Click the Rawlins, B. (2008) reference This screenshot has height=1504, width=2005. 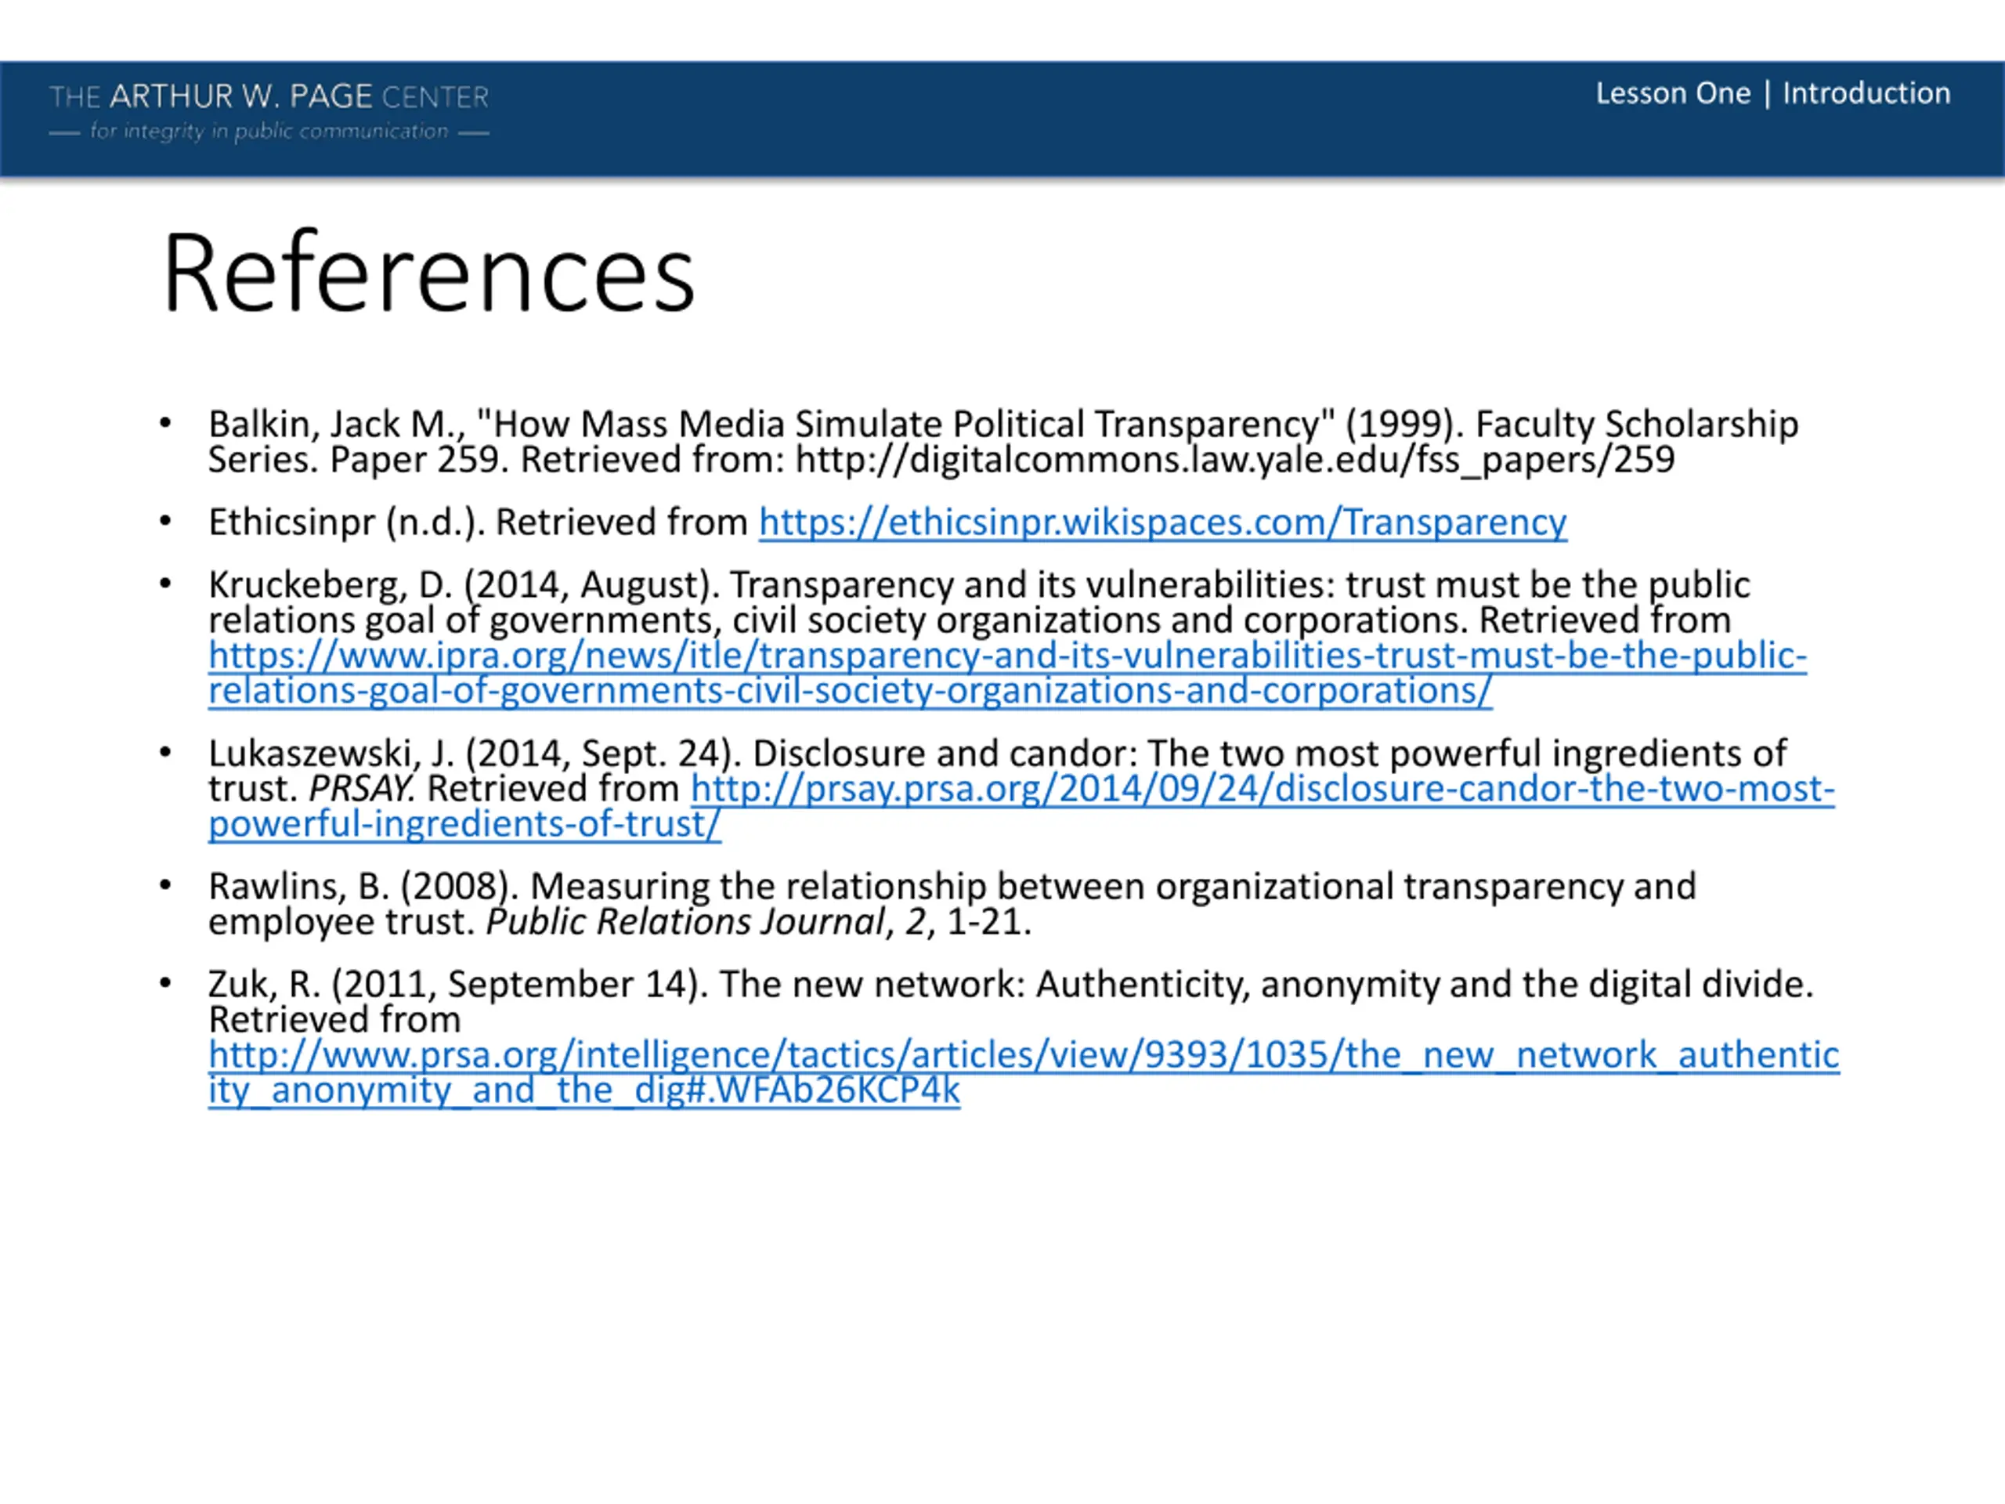[952, 904]
